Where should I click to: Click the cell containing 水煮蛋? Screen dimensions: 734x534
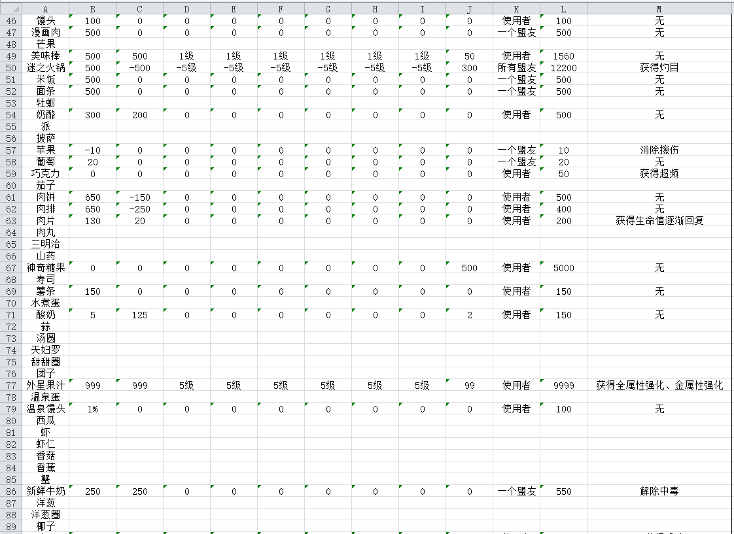tap(45, 303)
